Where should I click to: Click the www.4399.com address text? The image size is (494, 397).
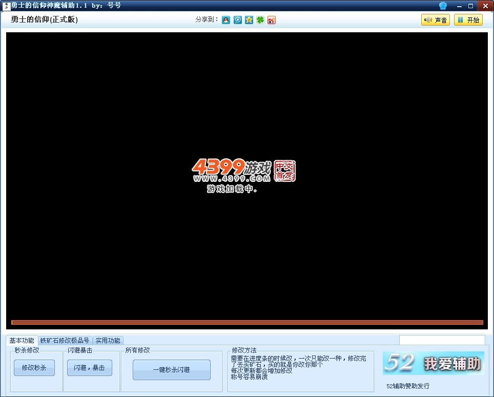[x=232, y=179]
